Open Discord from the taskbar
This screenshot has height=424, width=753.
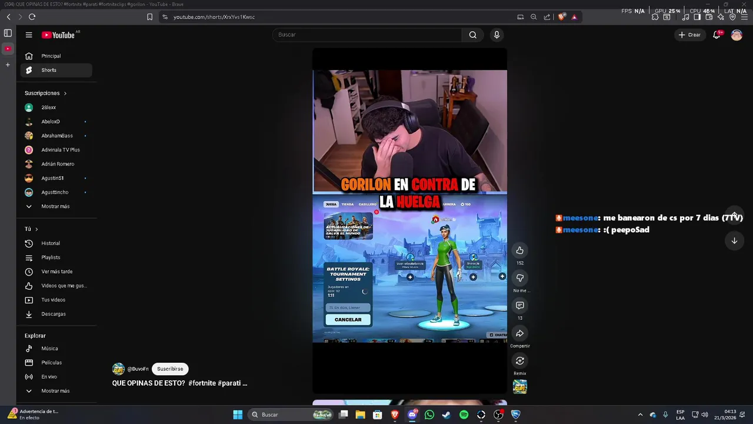point(412,415)
